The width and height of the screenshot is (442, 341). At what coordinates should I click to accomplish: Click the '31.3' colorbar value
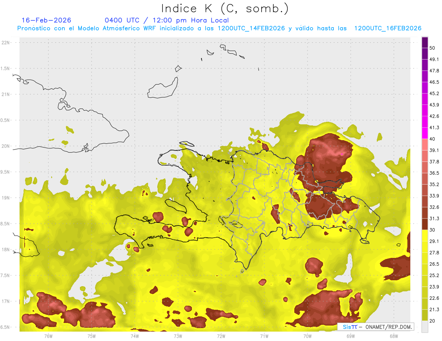tap(434, 219)
